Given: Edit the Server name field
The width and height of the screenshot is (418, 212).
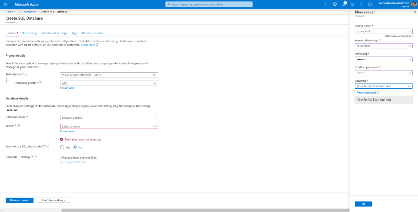Looking at the screenshot, I should coord(384,31).
